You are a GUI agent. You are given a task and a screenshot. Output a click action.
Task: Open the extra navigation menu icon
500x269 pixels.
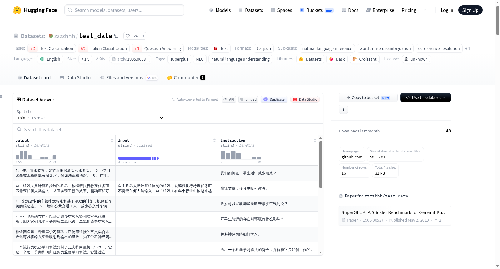[x=427, y=10]
